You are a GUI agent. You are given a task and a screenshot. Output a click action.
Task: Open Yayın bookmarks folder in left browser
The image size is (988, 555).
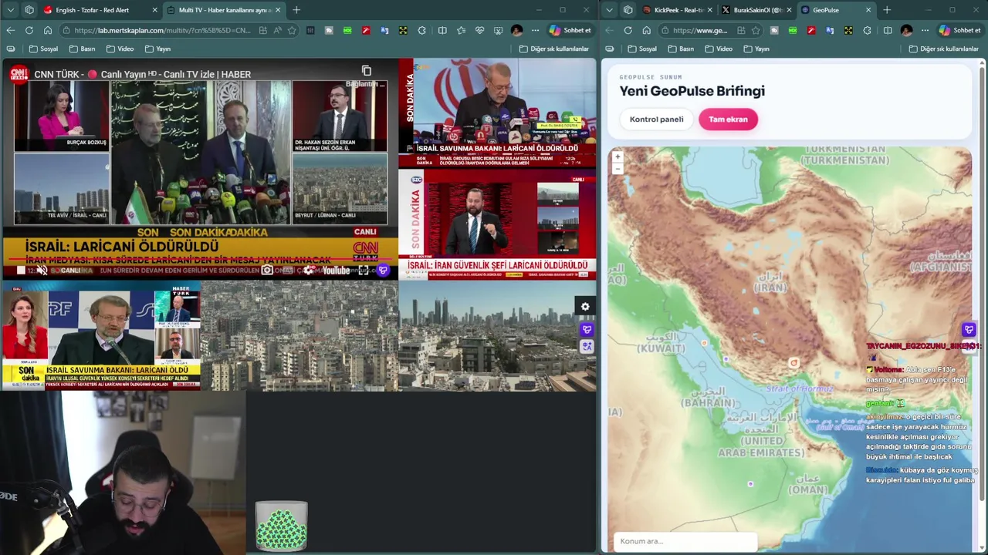click(157, 49)
